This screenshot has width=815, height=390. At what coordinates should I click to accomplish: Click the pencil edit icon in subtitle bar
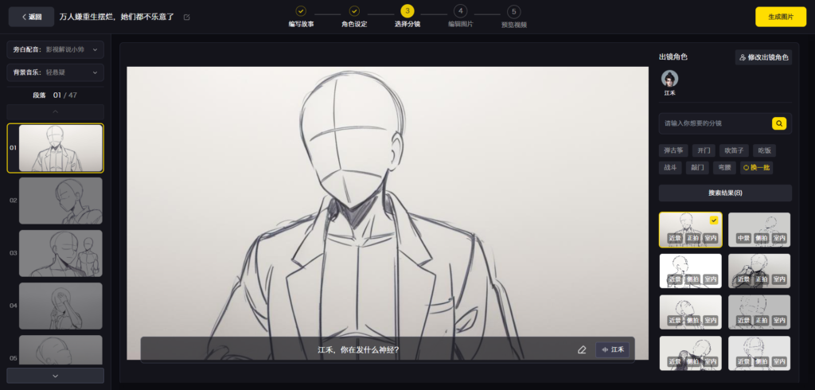tap(582, 349)
